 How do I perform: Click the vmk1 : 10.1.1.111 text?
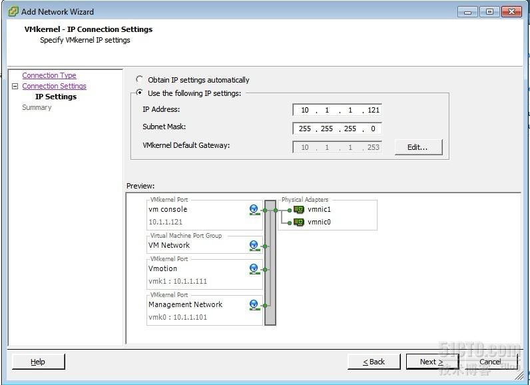(x=178, y=281)
